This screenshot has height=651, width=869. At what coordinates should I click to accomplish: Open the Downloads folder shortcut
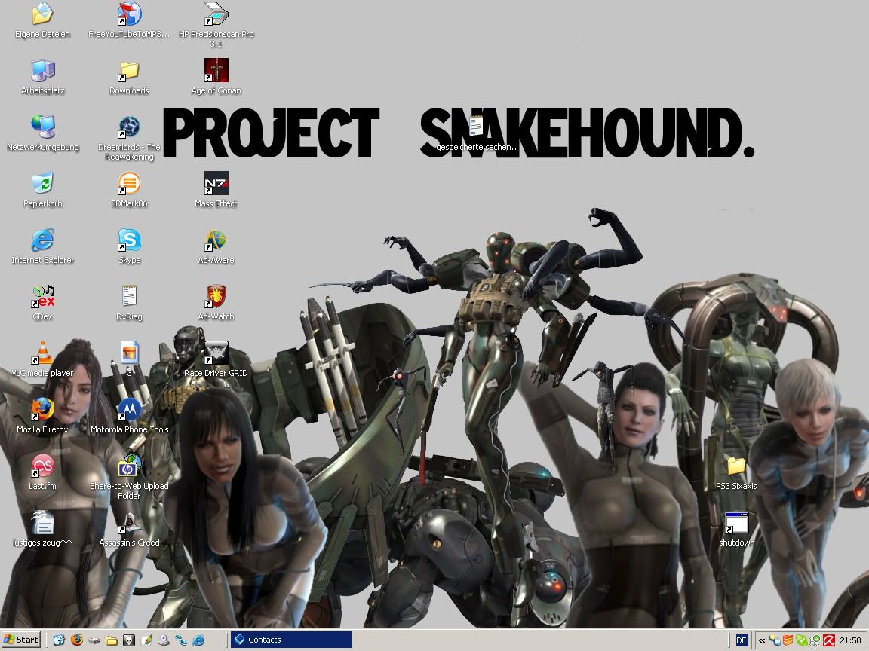(x=129, y=78)
